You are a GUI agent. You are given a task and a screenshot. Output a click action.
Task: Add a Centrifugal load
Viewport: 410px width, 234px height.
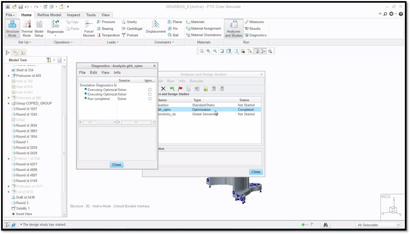click(x=132, y=29)
